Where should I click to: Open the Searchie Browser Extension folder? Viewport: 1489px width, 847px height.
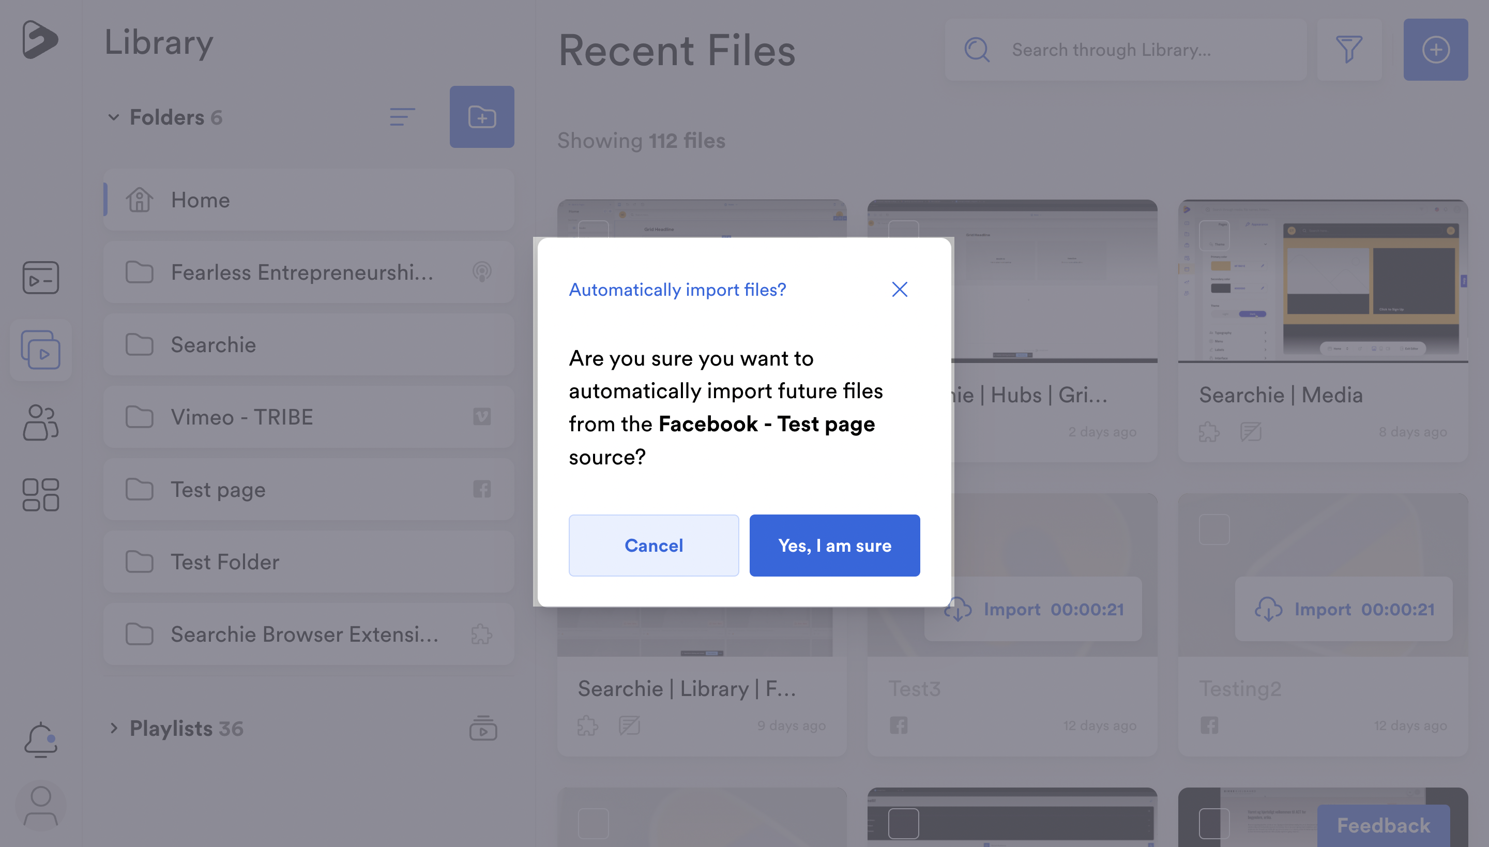[x=309, y=634]
